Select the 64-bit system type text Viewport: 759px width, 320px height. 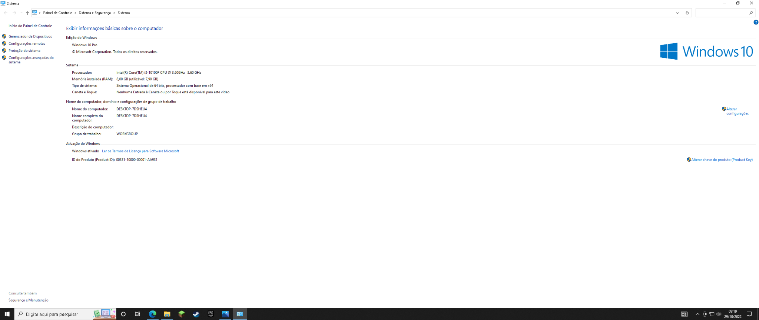(x=165, y=86)
